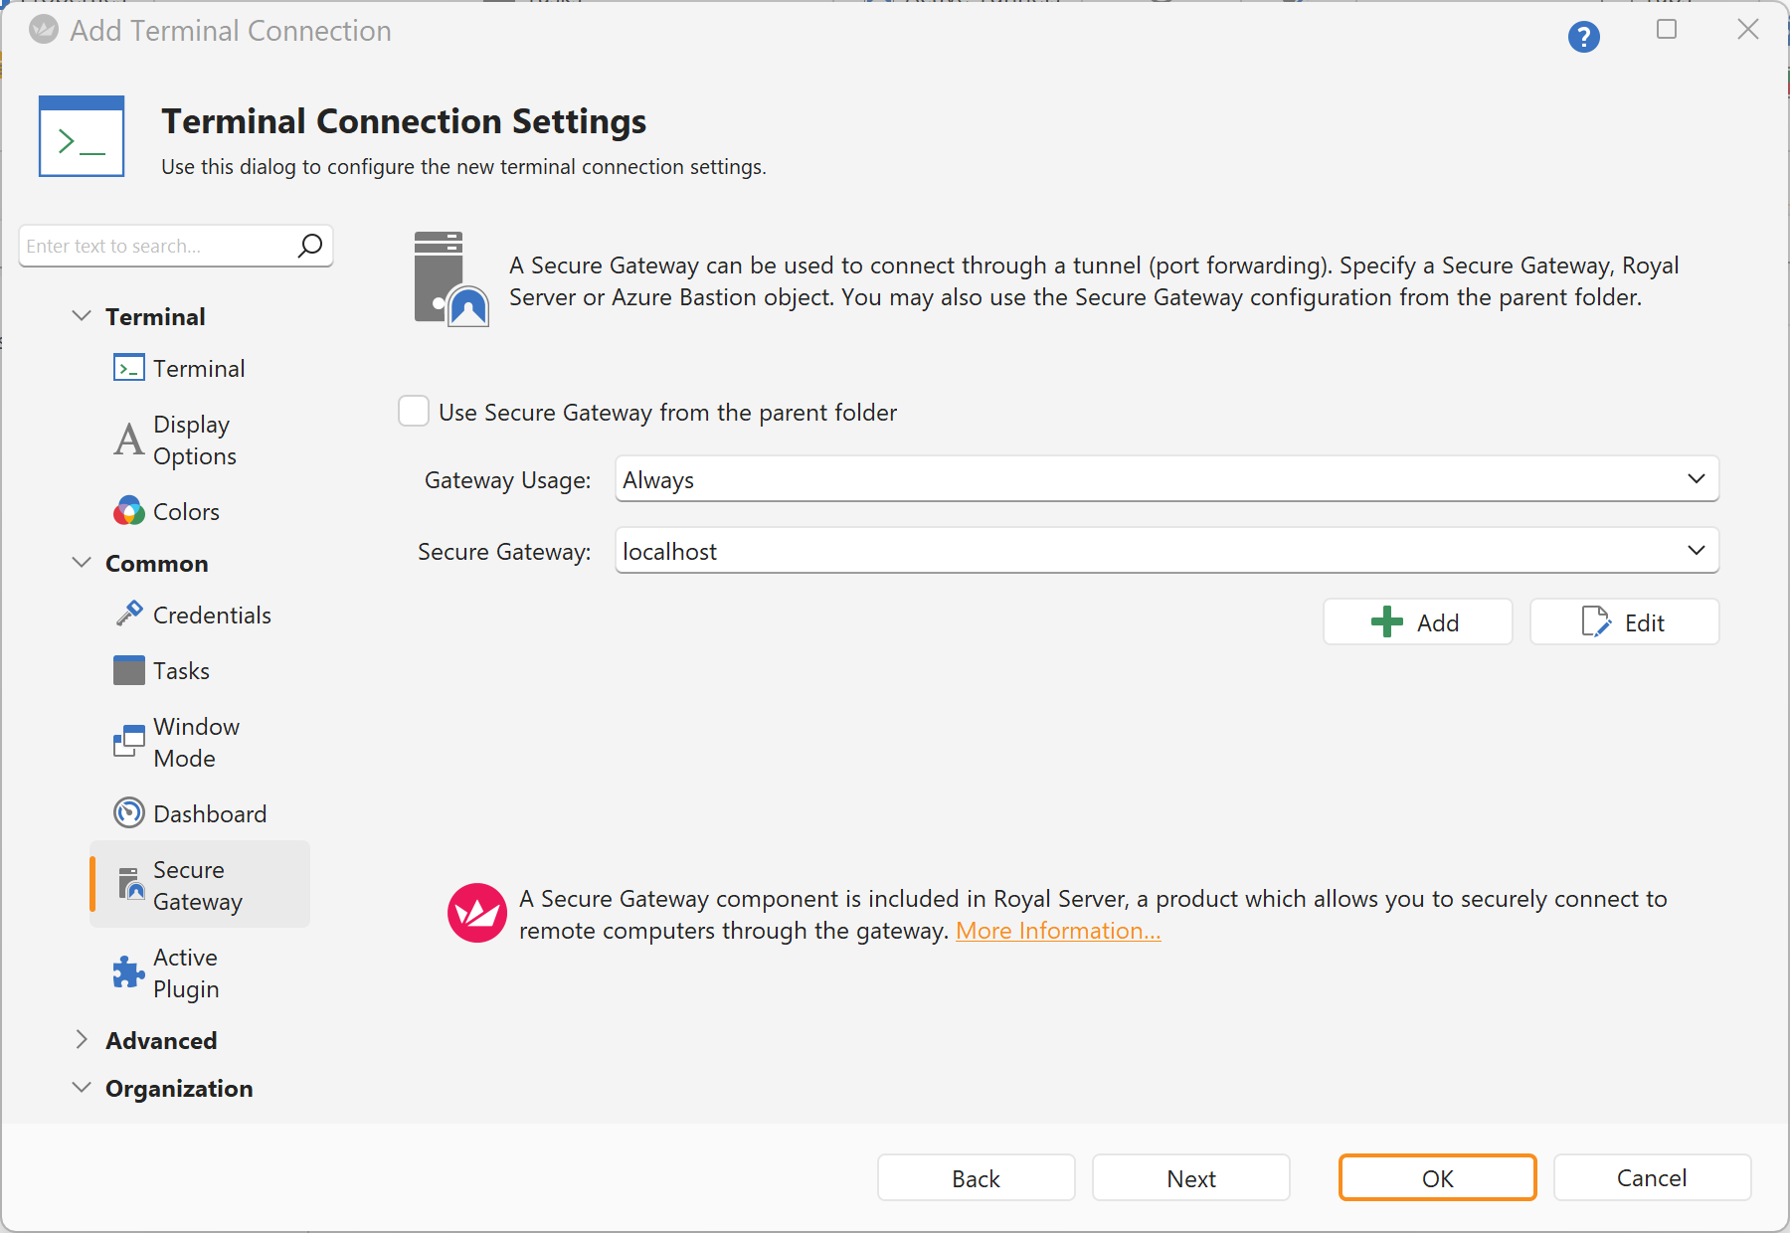The height and width of the screenshot is (1233, 1790).
Task: Open the Secure Gateway dropdown
Action: coord(1165,551)
